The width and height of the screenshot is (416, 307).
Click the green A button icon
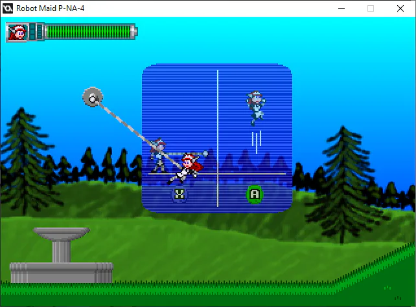(255, 195)
